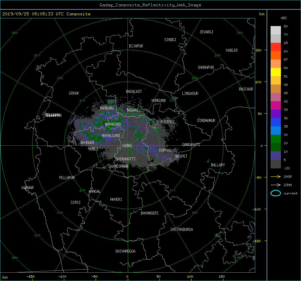Select the magenta 39-42 dBZ color swatch

click(276, 106)
